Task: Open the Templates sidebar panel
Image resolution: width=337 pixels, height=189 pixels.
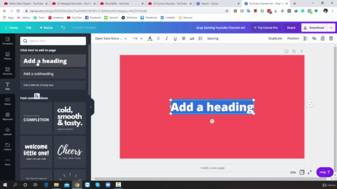Action: pyautogui.click(x=7, y=40)
